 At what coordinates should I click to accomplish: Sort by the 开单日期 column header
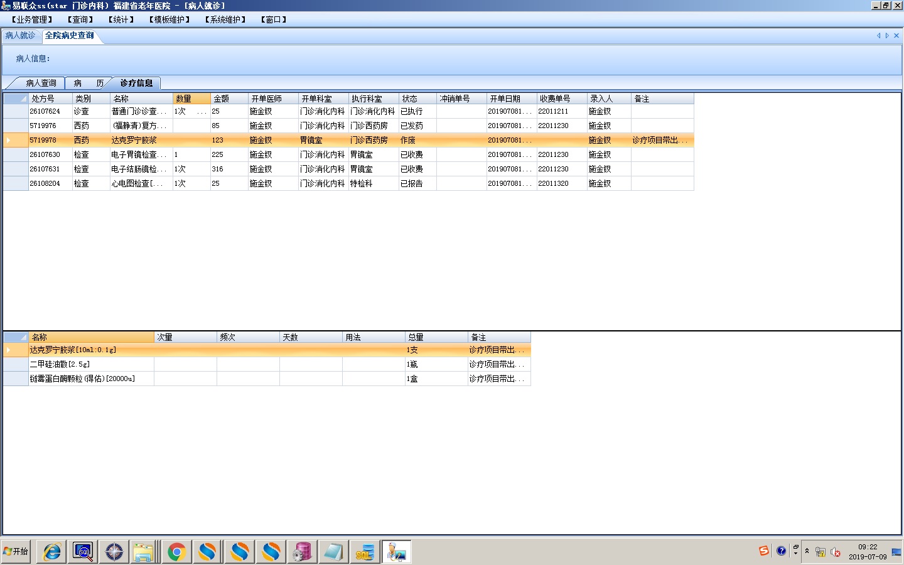(512, 99)
